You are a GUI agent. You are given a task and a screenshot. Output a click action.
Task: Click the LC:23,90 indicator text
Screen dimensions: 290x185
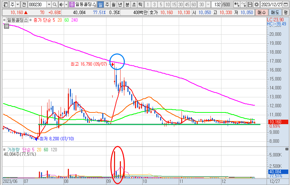click(x=275, y=20)
